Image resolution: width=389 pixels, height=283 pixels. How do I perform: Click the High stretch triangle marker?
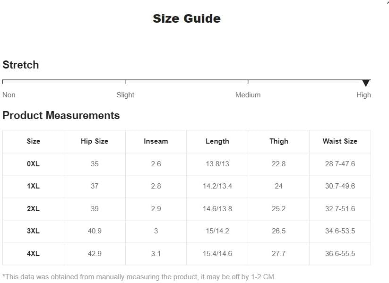click(366, 83)
